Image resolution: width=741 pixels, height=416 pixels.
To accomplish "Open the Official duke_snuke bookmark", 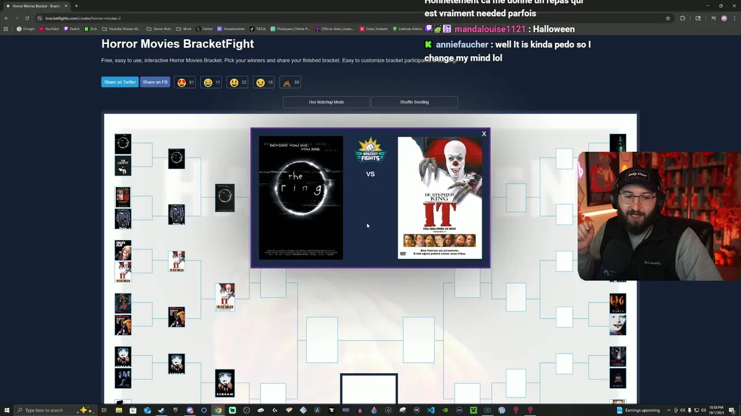I will [x=335, y=29].
